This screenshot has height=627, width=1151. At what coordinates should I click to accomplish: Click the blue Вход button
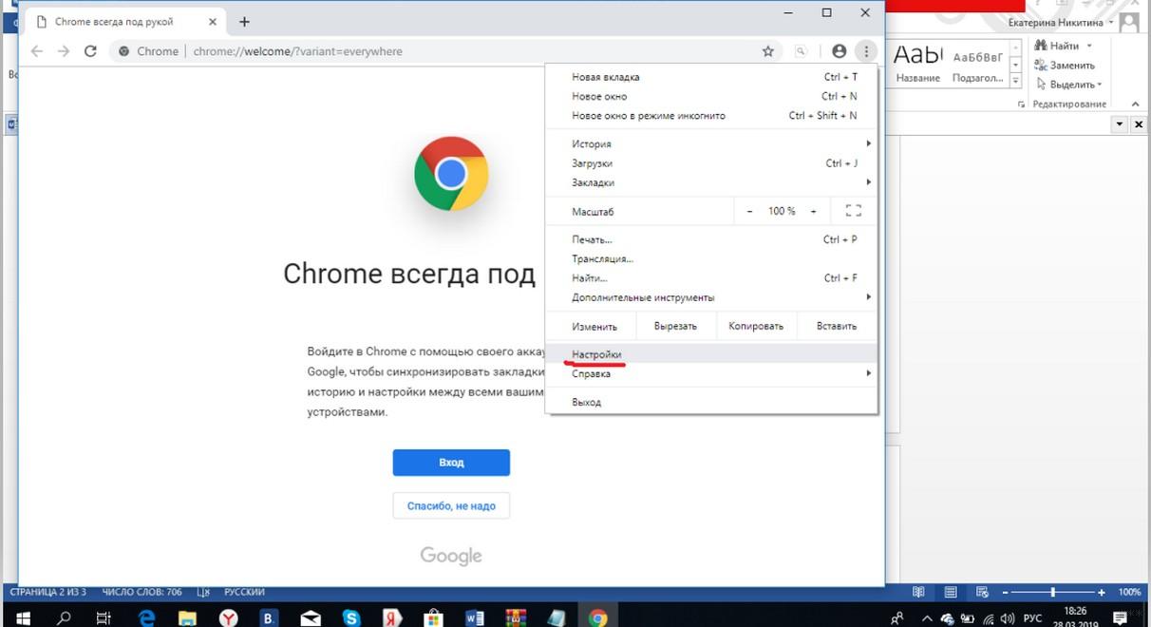click(451, 463)
